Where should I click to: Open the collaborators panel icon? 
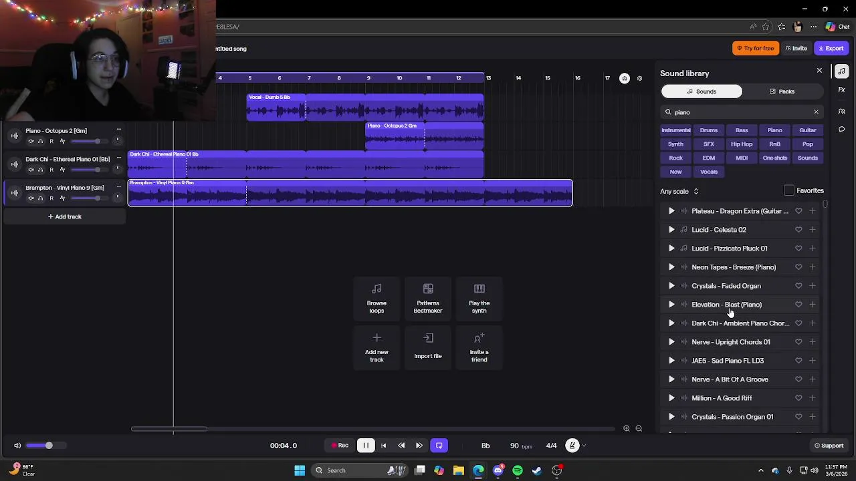(x=841, y=111)
